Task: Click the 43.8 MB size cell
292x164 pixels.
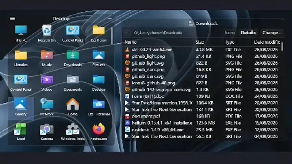Action: (x=204, y=50)
